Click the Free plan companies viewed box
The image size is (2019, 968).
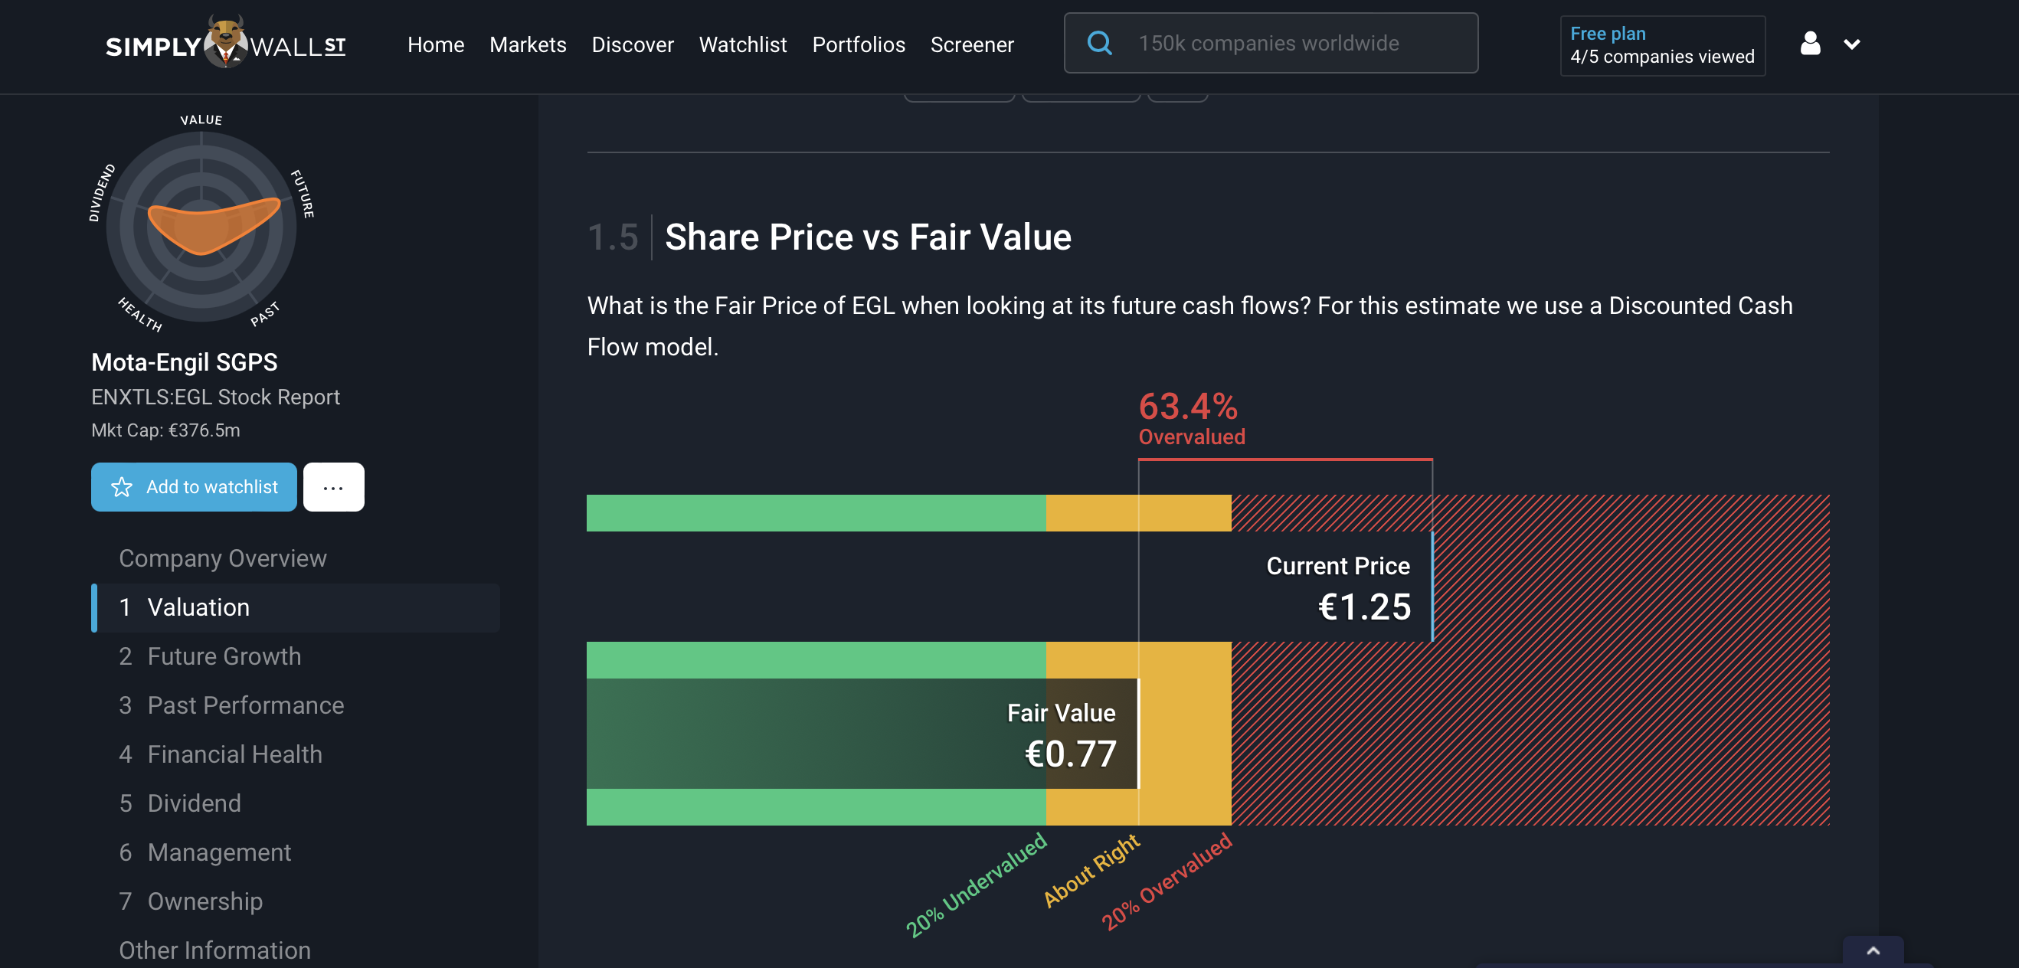(1661, 45)
